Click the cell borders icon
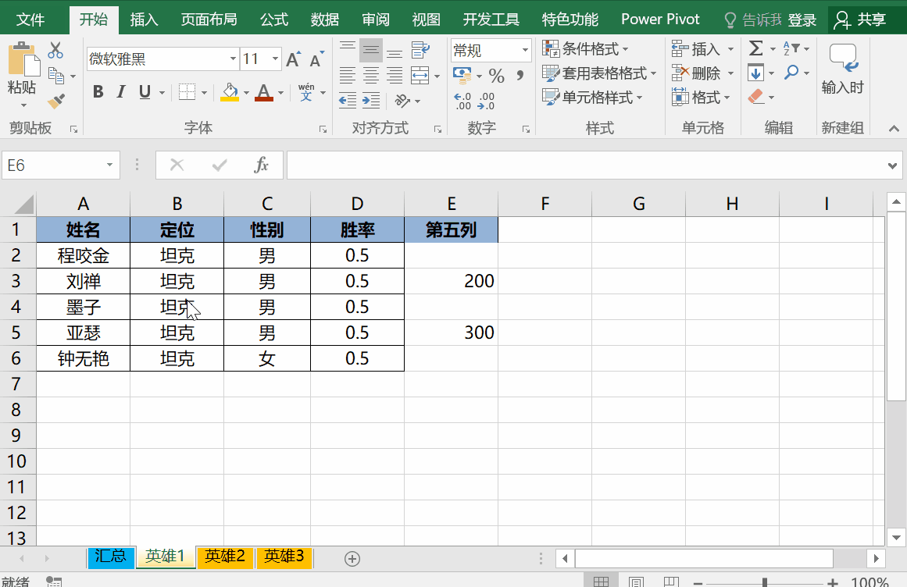Screen dimensions: 907x587 pyautogui.click(x=187, y=92)
